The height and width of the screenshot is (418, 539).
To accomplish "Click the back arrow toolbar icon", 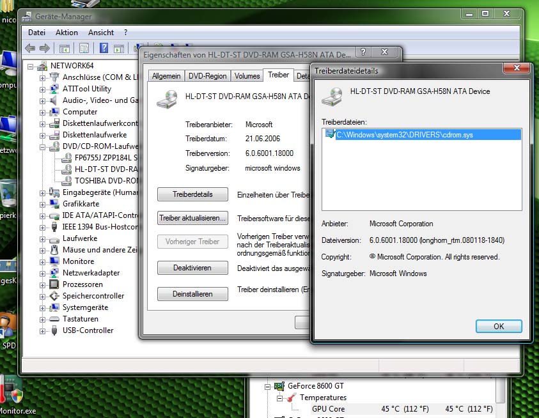I will [30, 48].
